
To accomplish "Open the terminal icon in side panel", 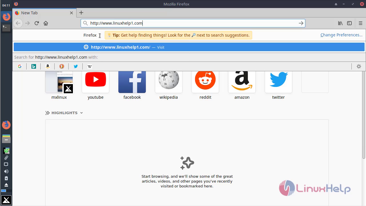I will pos(6,27).
